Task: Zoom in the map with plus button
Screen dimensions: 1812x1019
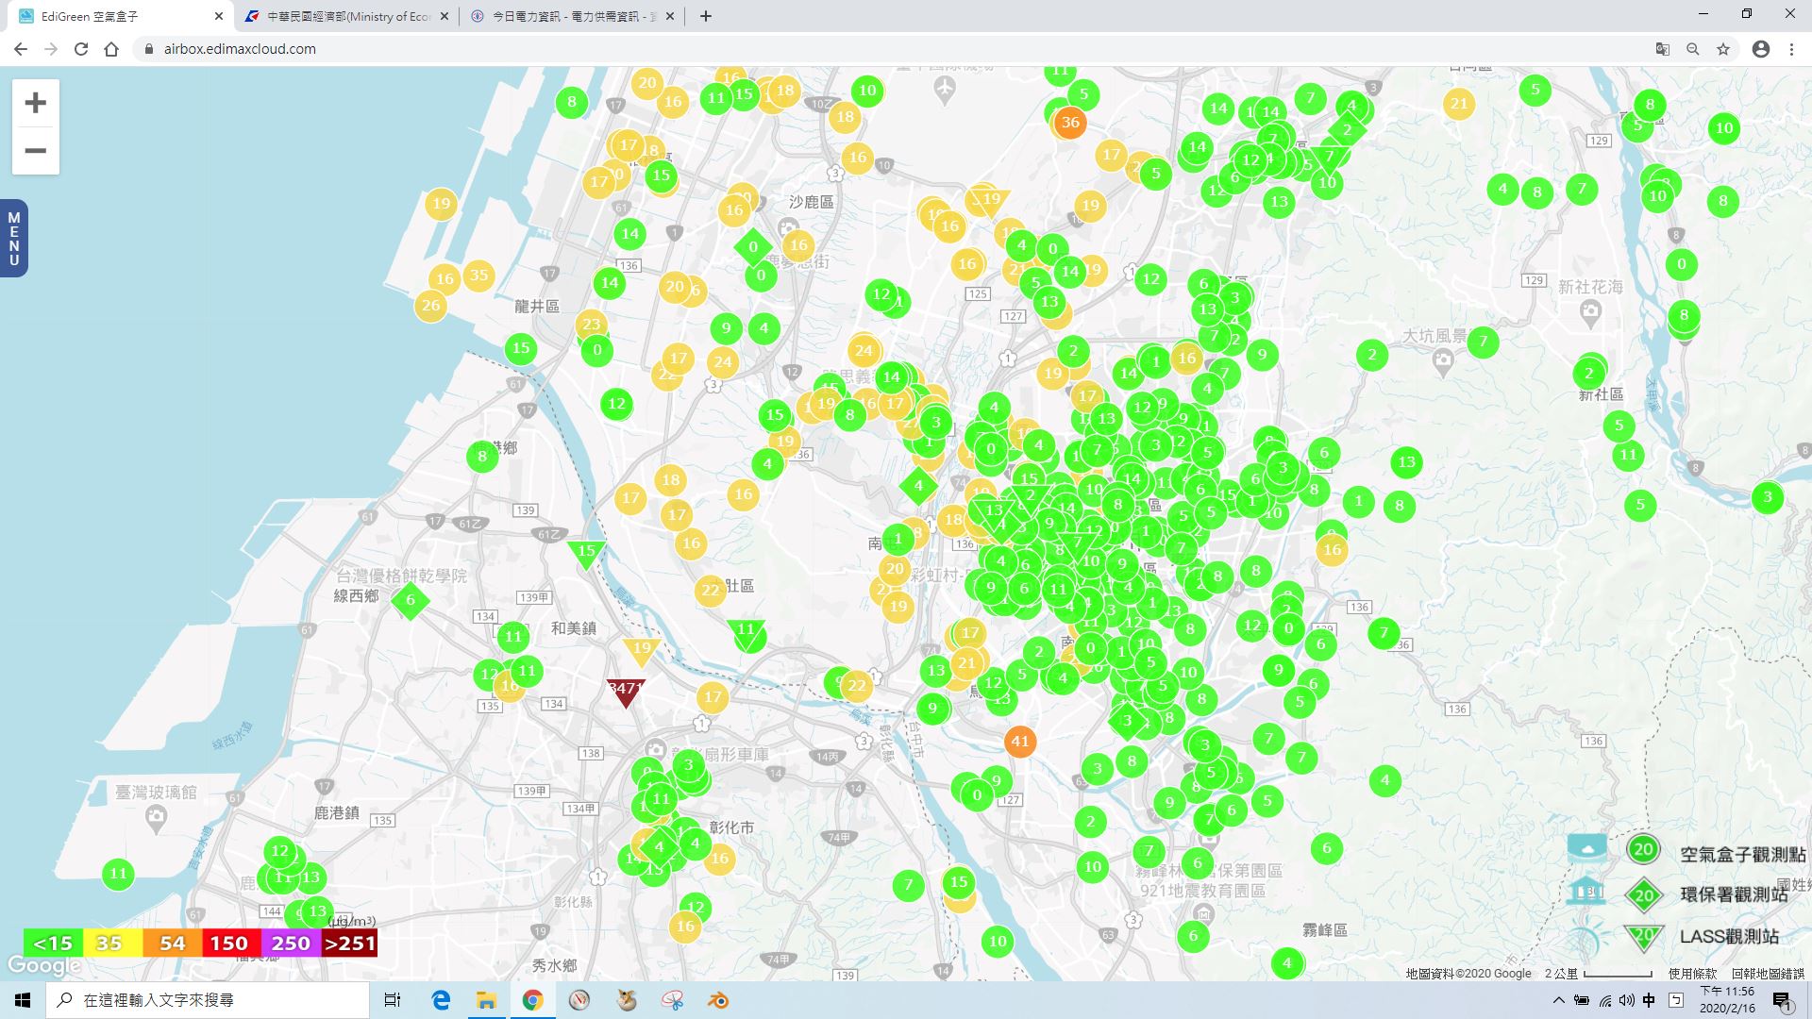Action: pos(35,103)
